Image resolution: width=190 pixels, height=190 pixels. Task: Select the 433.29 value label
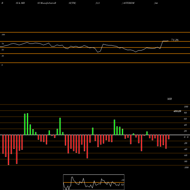177,111
